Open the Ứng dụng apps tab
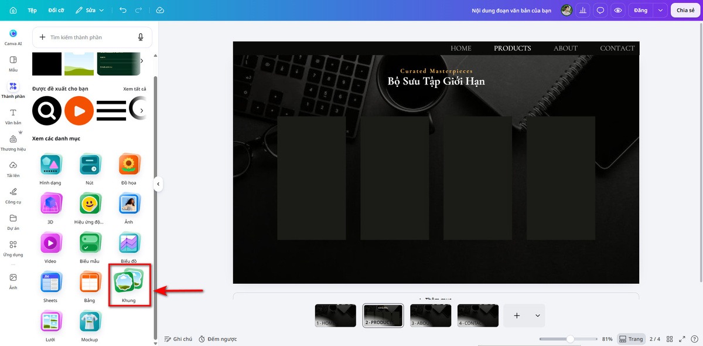 pos(13,247)
